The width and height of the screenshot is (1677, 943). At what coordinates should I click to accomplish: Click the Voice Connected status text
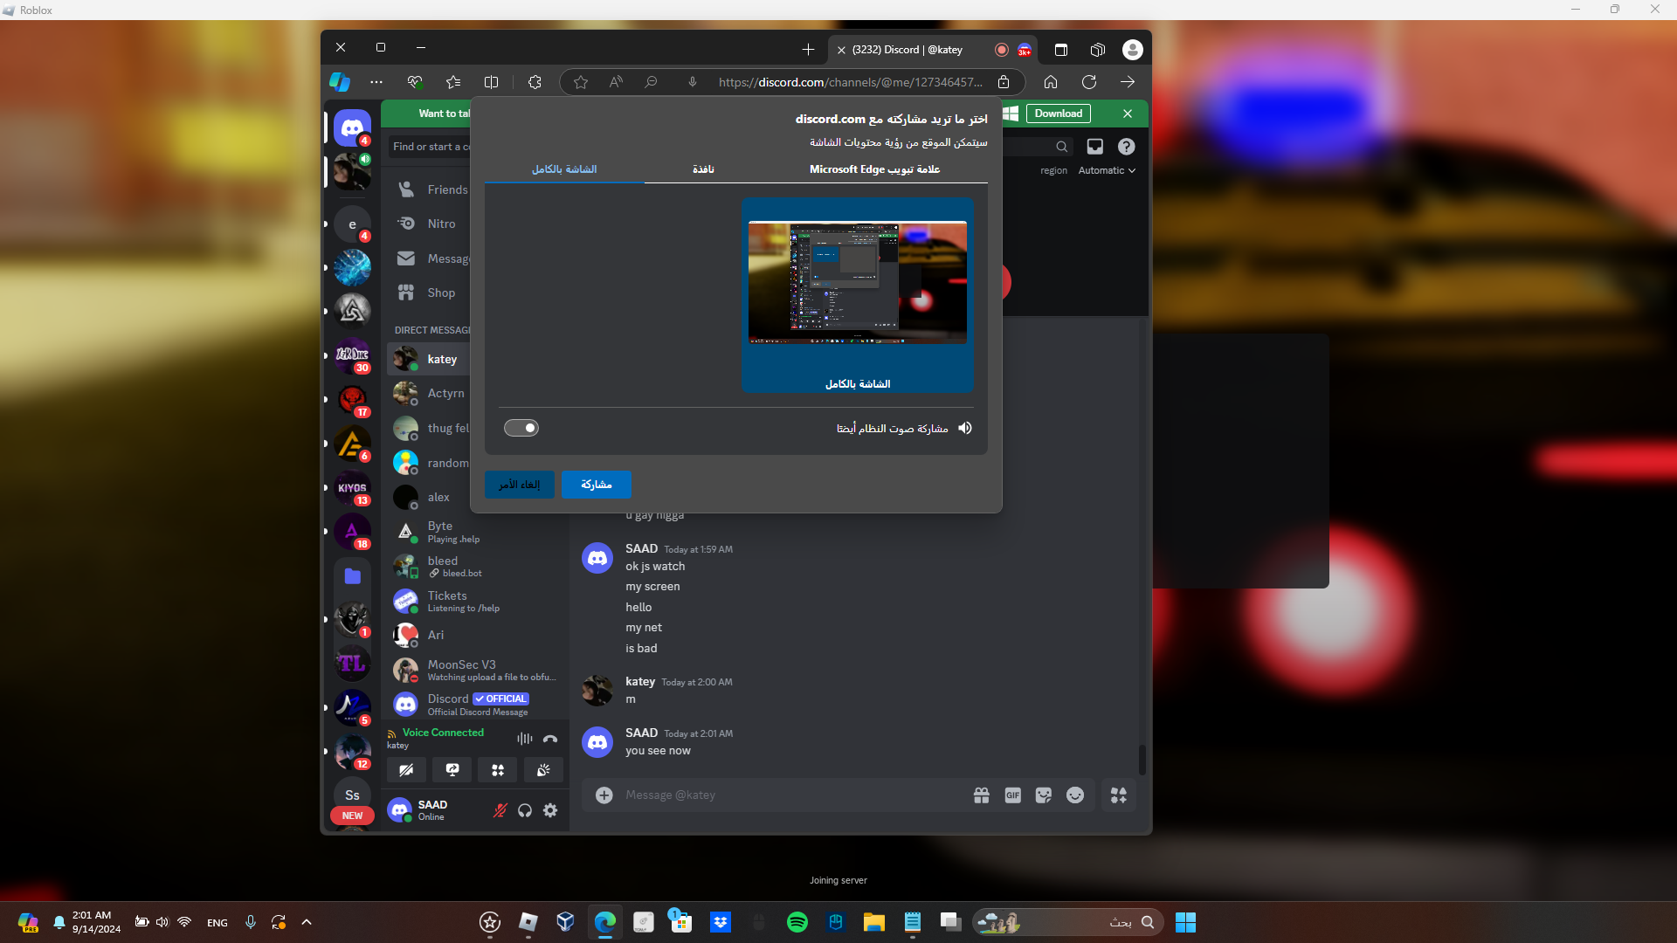click(x=443, y=733)
